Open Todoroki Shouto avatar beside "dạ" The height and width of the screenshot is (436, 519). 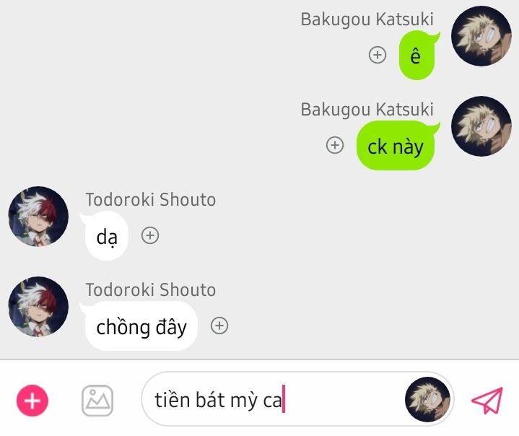tap(38, 217)
